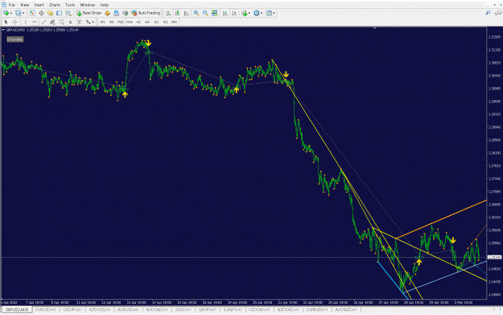Open the new chart icon
The height and width of the screenshot is (315, 503).
(6, 13)
